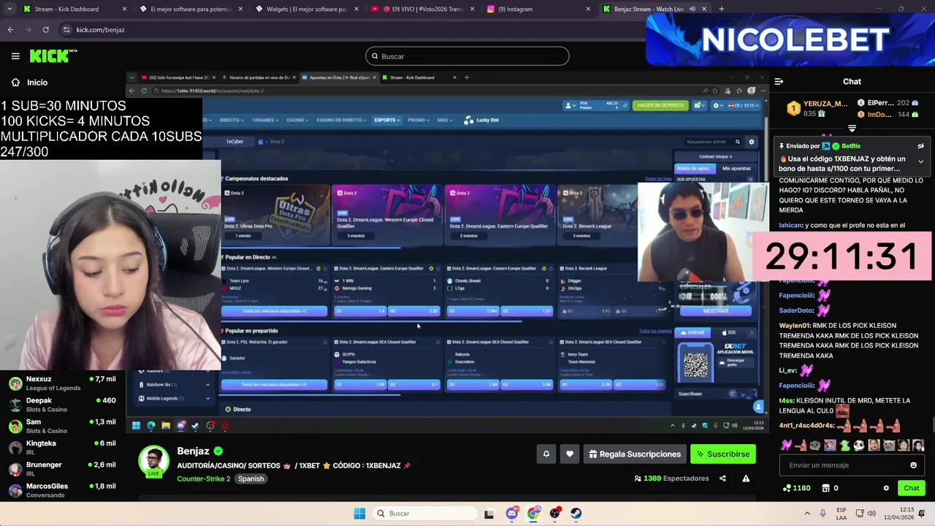
Task: Open the chat shop icon
Action: 826,488
